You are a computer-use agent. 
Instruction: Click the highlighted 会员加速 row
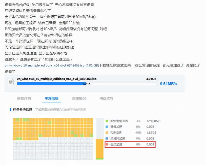point(130,144)
